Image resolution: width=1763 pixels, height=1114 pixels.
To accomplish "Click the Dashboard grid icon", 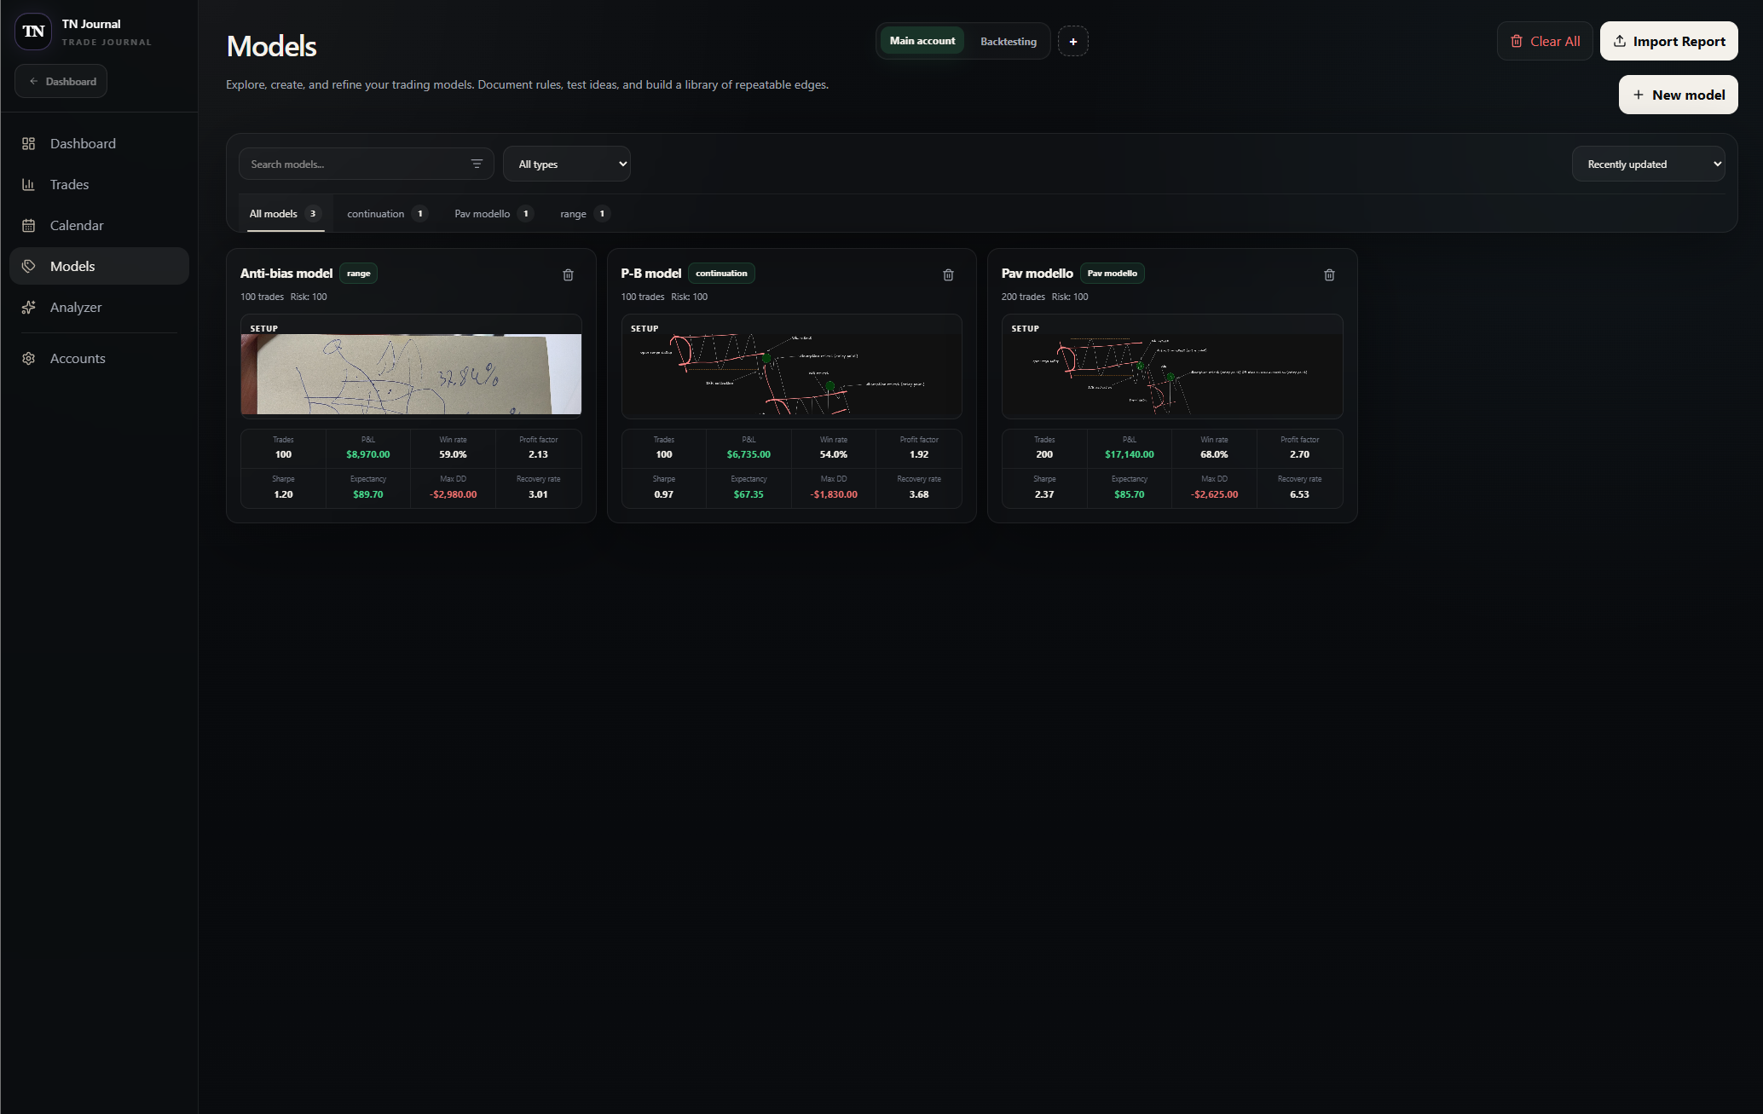I will [28, 143].
